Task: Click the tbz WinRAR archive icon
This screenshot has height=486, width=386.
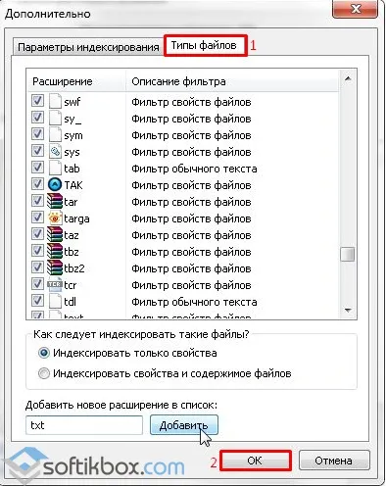Action: (55, 252)
